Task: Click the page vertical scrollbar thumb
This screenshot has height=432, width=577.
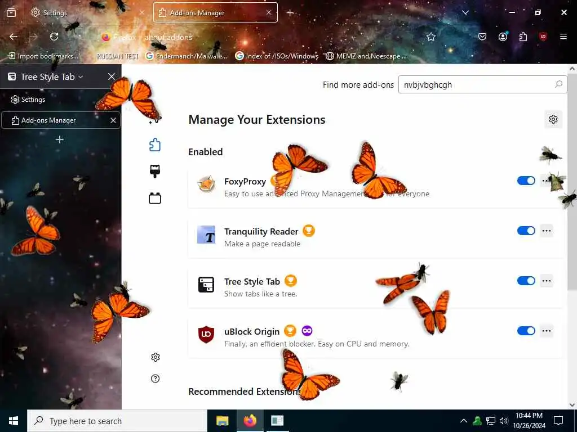Action: (x=572, y=182)
